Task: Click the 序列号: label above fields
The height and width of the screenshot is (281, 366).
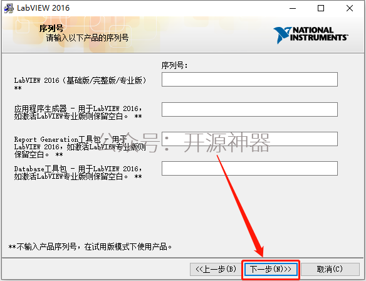Action: [174, 65]
